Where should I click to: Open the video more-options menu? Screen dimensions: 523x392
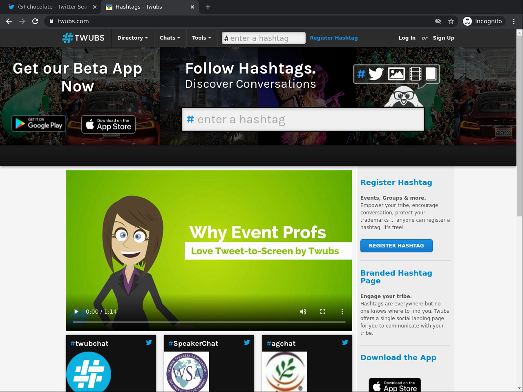(x=342, y=312)
